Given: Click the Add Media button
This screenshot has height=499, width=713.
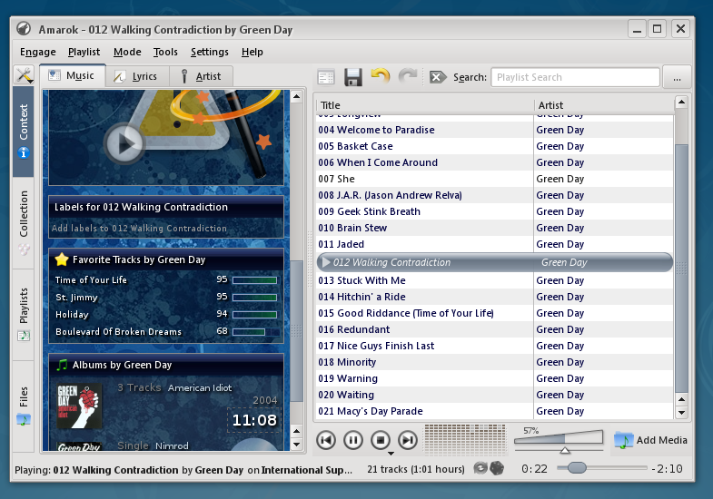Looking at the screenshot, I should [x=650, y=440].
